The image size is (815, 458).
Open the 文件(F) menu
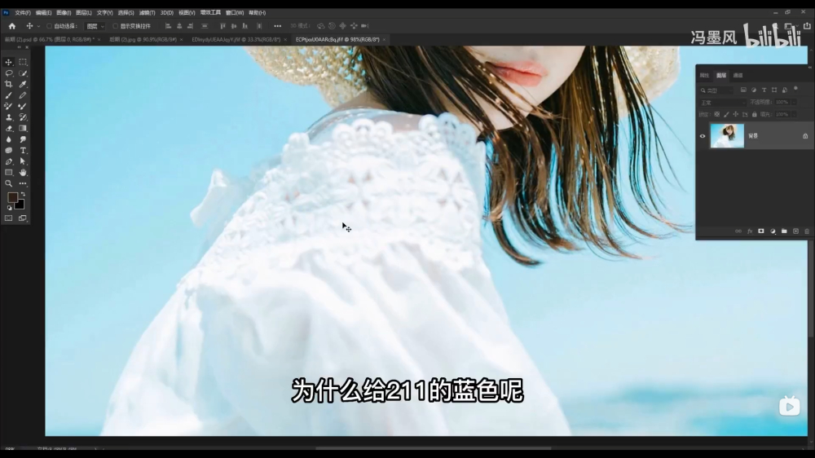tap(23, 12)
